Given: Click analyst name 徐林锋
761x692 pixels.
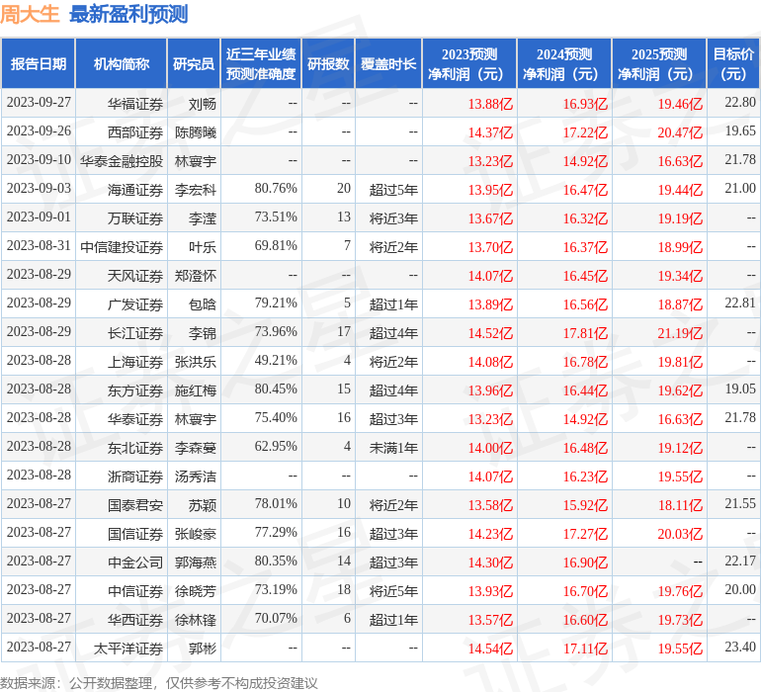Looking at the screenshot, I should [x=195, y=620].
